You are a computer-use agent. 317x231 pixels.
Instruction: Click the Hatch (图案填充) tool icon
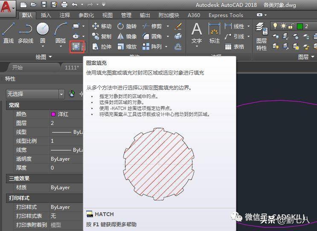pyautogui.click(x=76, y=46)
